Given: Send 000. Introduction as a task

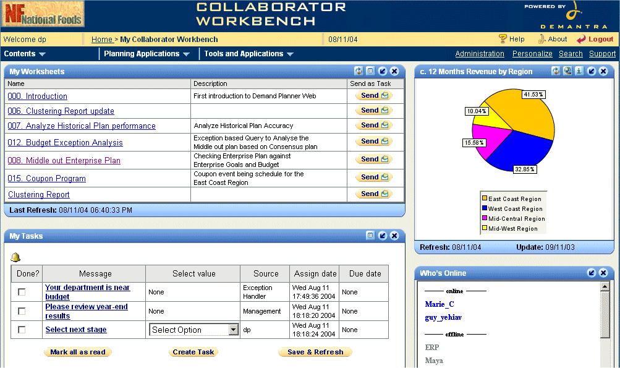Looking at the screenshot, I should [x=374, y=95].
